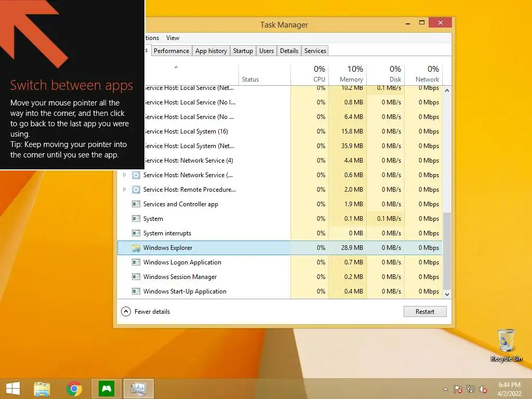Click the process list scrollbar down arrow
Viewport: 532px width, 399px height.
tap(447, 295)
